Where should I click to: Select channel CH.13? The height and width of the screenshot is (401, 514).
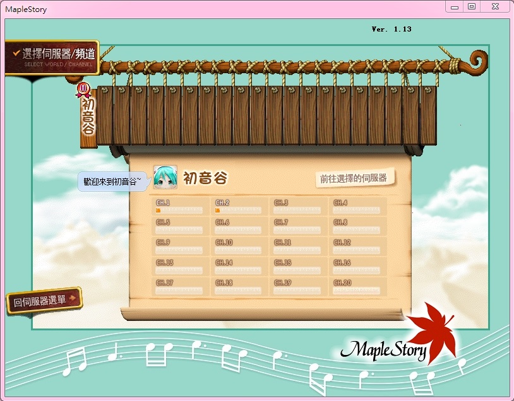click(180, 267)
